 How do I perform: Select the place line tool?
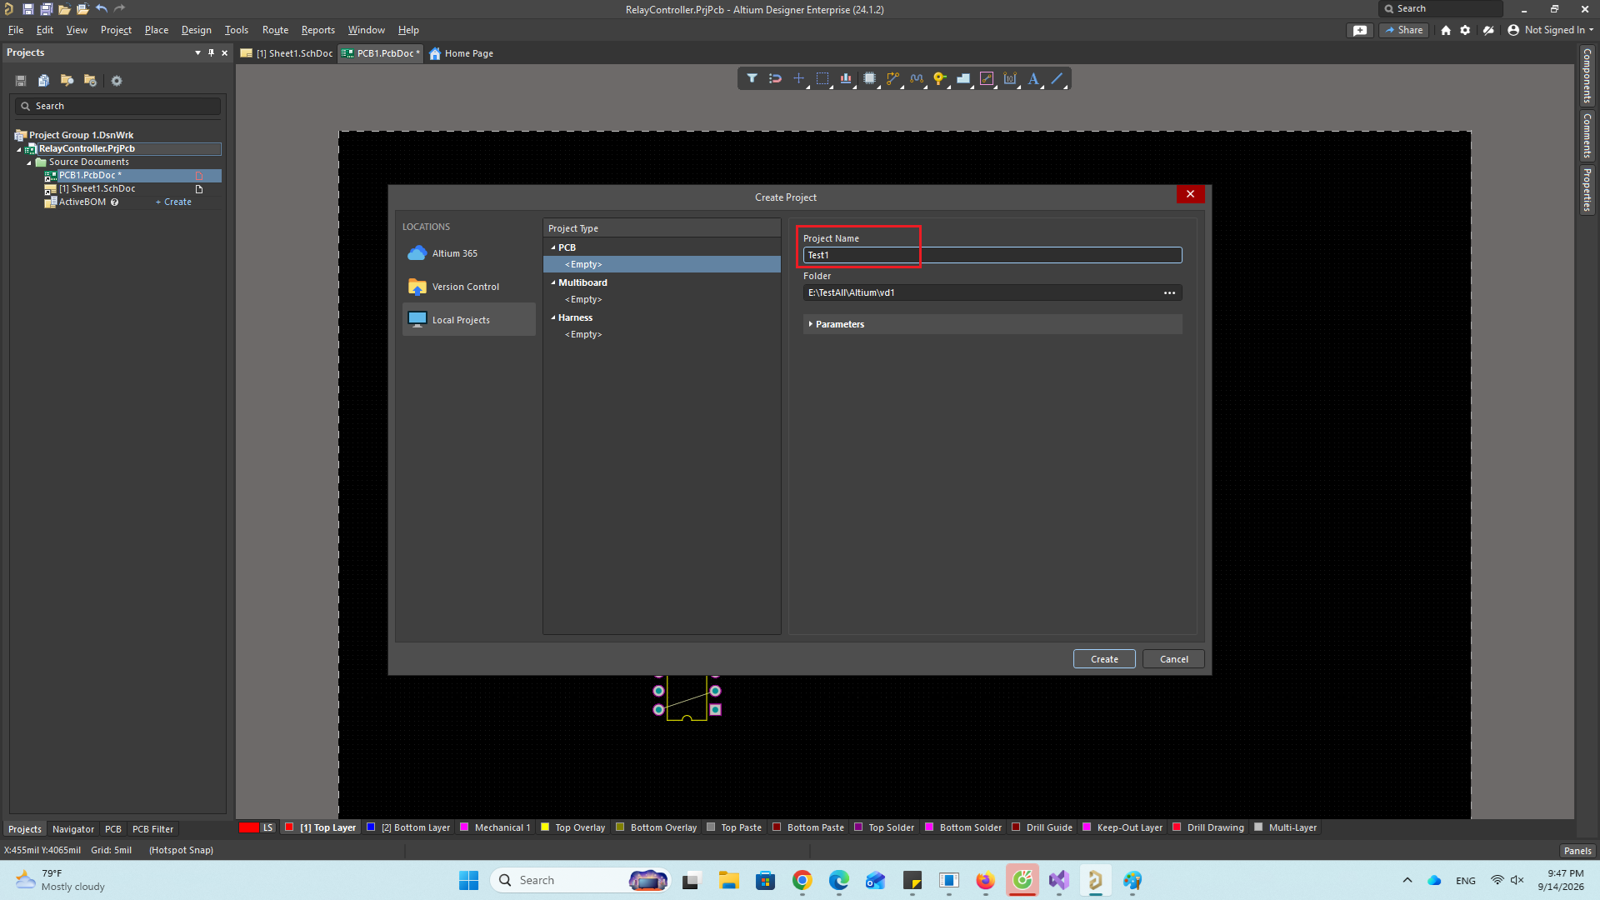pos(1057,78)
